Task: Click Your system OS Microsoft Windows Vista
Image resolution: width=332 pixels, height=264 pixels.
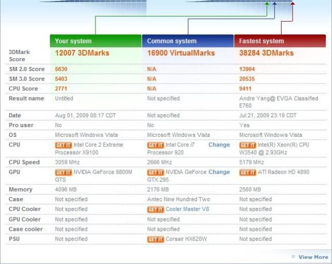Action: coord(87,135)
